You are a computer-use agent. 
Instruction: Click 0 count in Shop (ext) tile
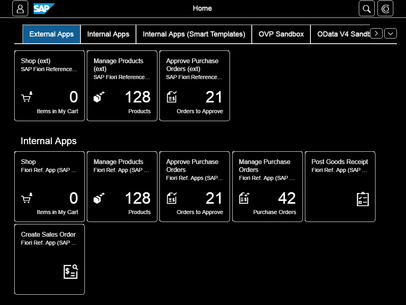(x=73, y=97)
